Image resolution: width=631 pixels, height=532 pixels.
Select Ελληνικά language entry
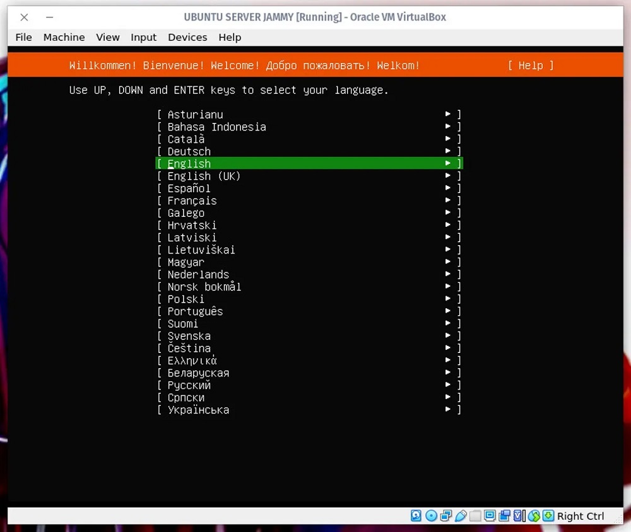point(309,361)
